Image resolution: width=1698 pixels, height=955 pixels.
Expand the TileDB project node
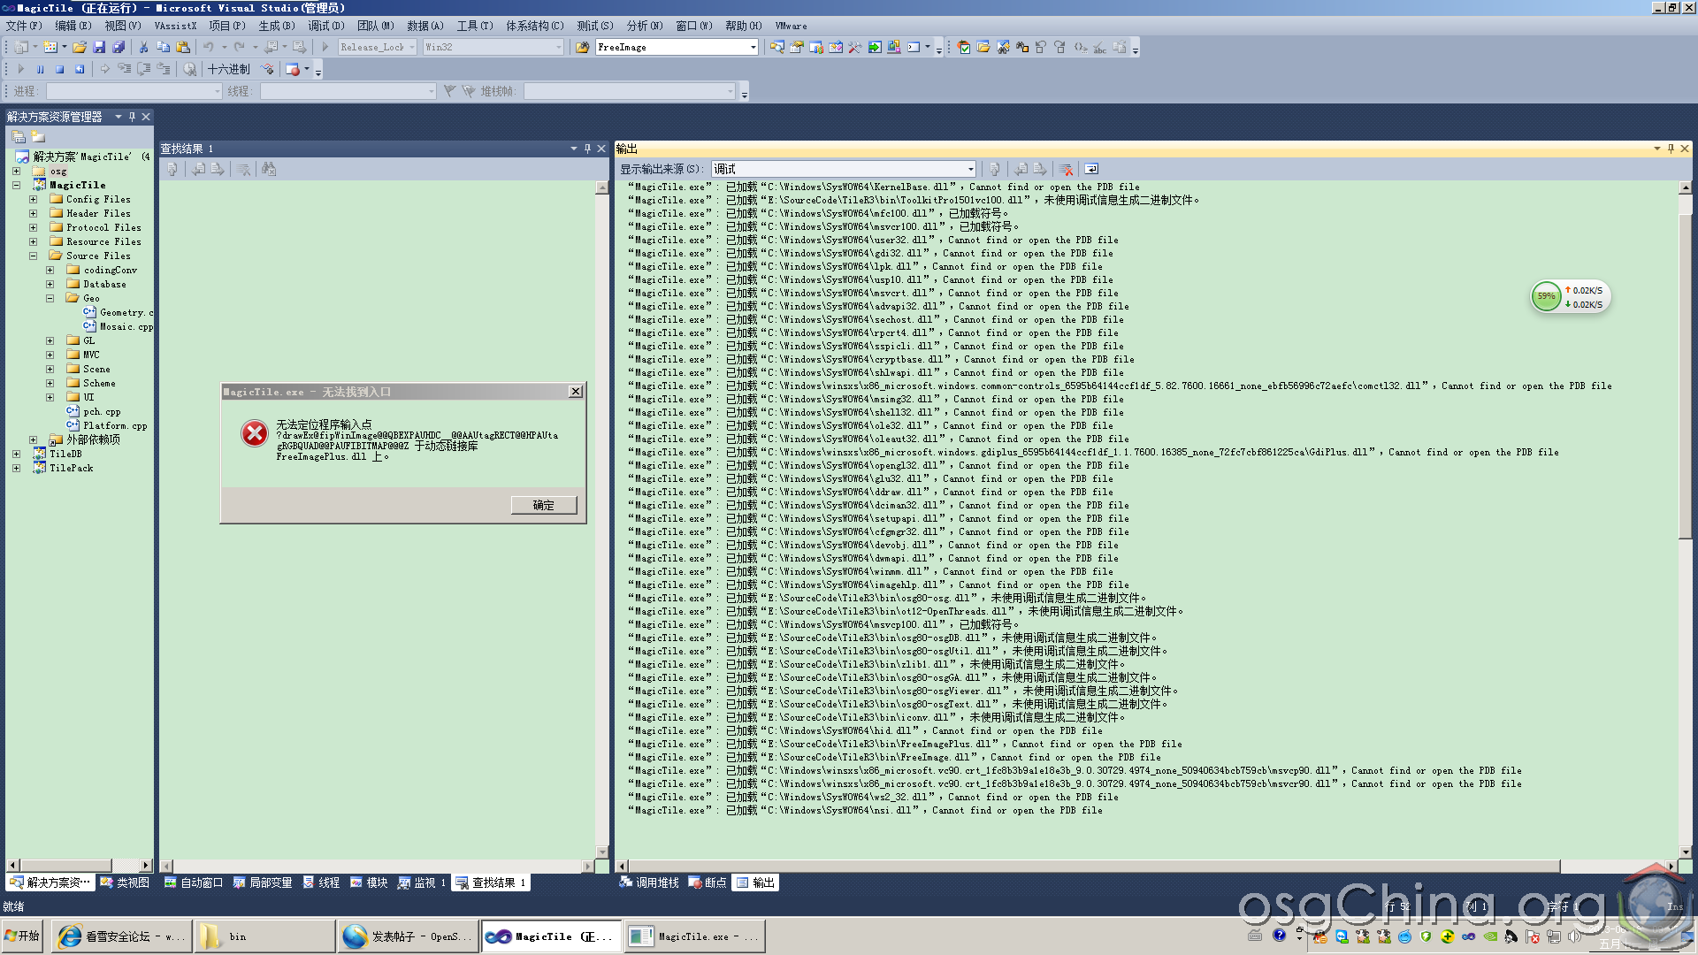[16, 454]
